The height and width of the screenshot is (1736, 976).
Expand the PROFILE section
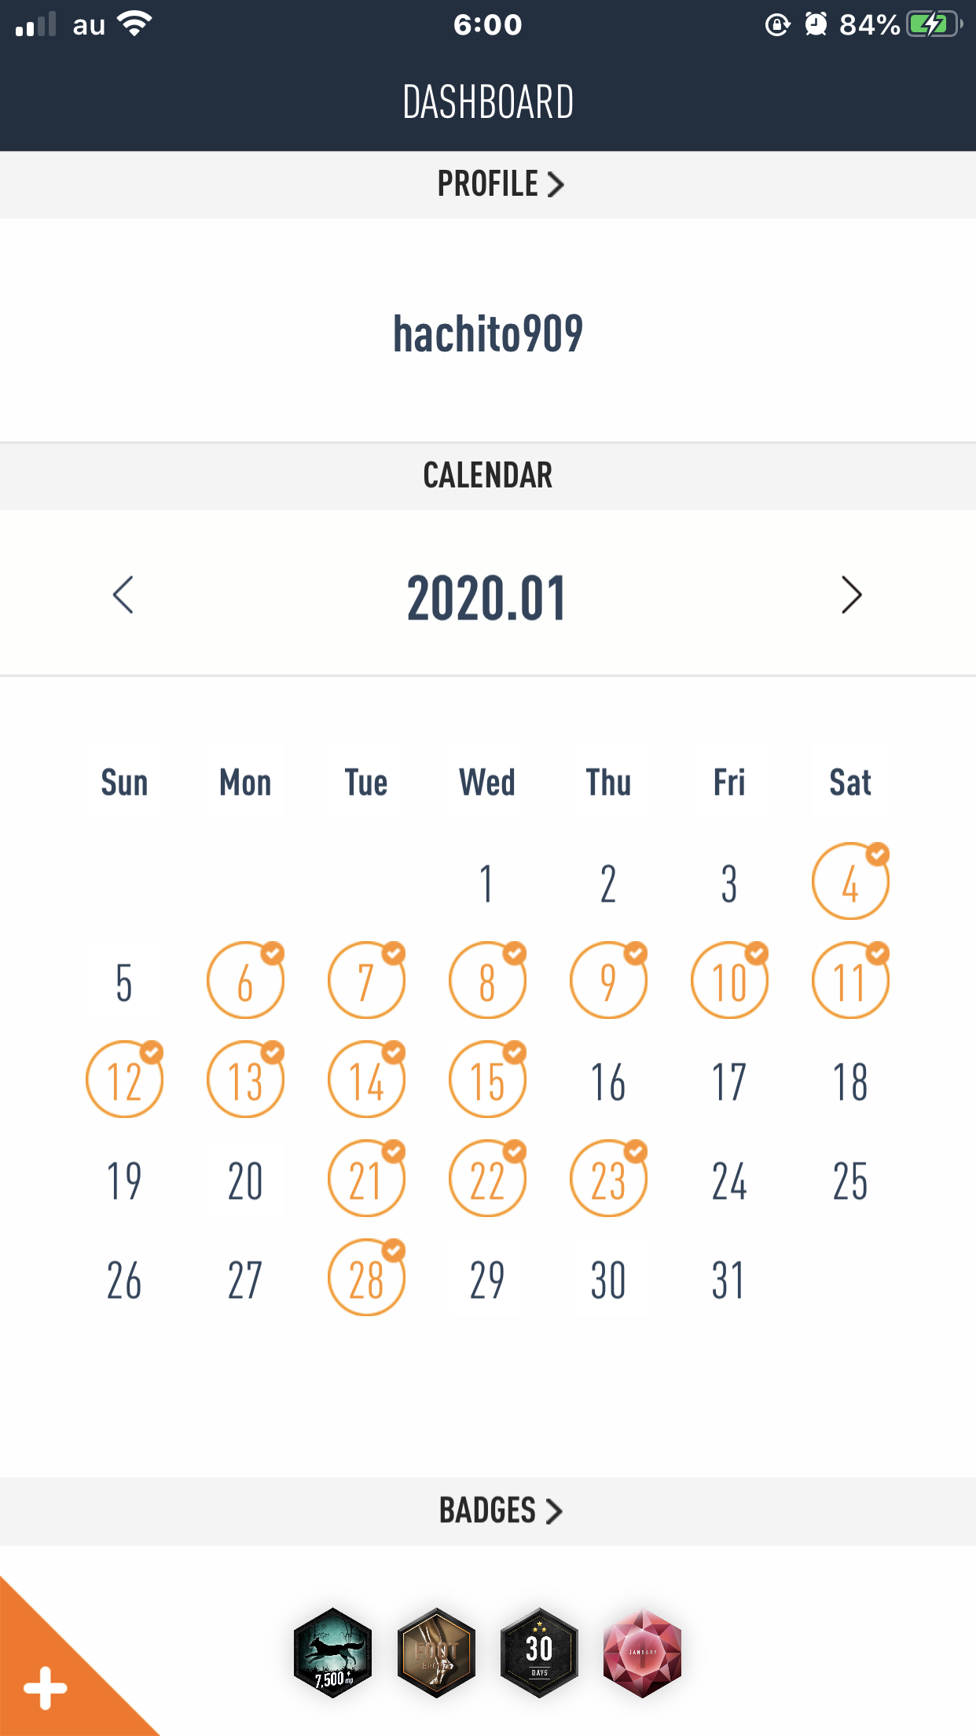click(500, 184)
